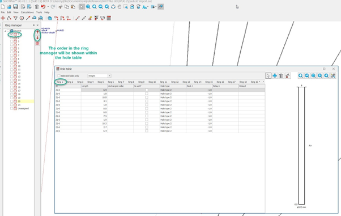This screenshot has height=216, width=341.
Task: Switch to the Ring 11 tab
Action: click(164, 82)
